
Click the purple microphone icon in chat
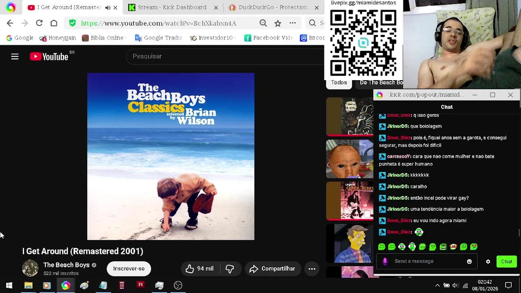[385, 261]
